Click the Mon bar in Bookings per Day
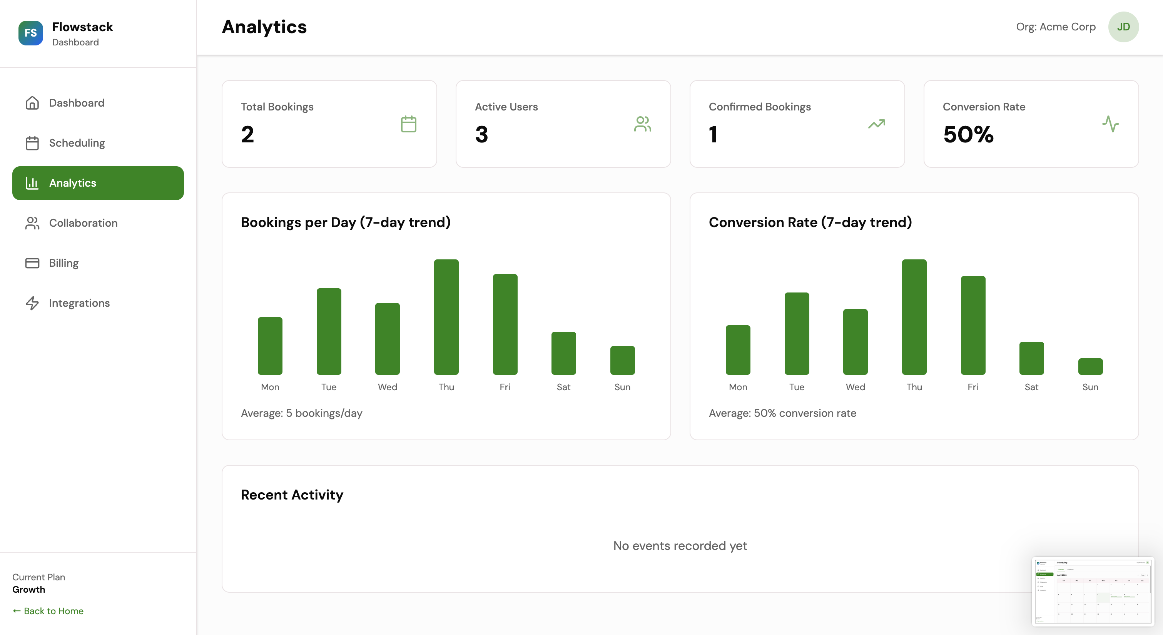The image size is (1163, 635). pyautogui.click(x=270, y=346)
